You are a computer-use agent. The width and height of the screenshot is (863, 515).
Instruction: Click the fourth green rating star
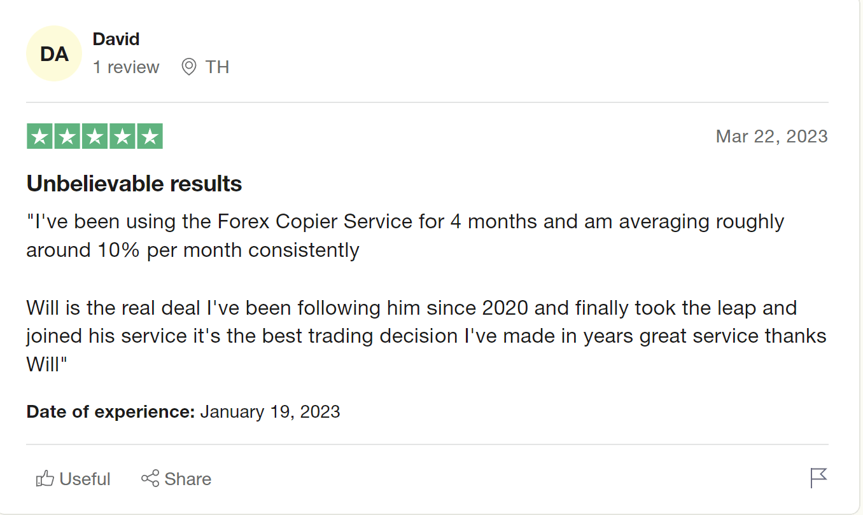click(122, 136)
